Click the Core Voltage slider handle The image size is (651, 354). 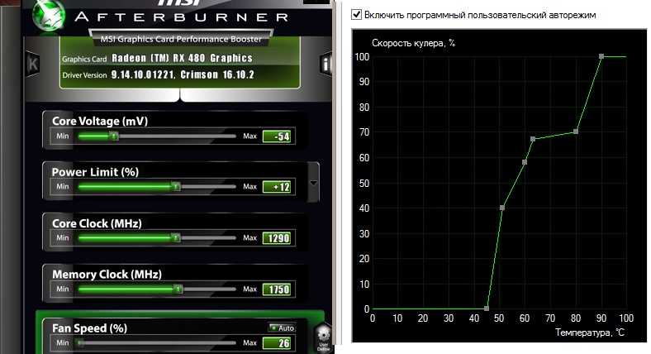pyautogui.click(x=114, y=136)
